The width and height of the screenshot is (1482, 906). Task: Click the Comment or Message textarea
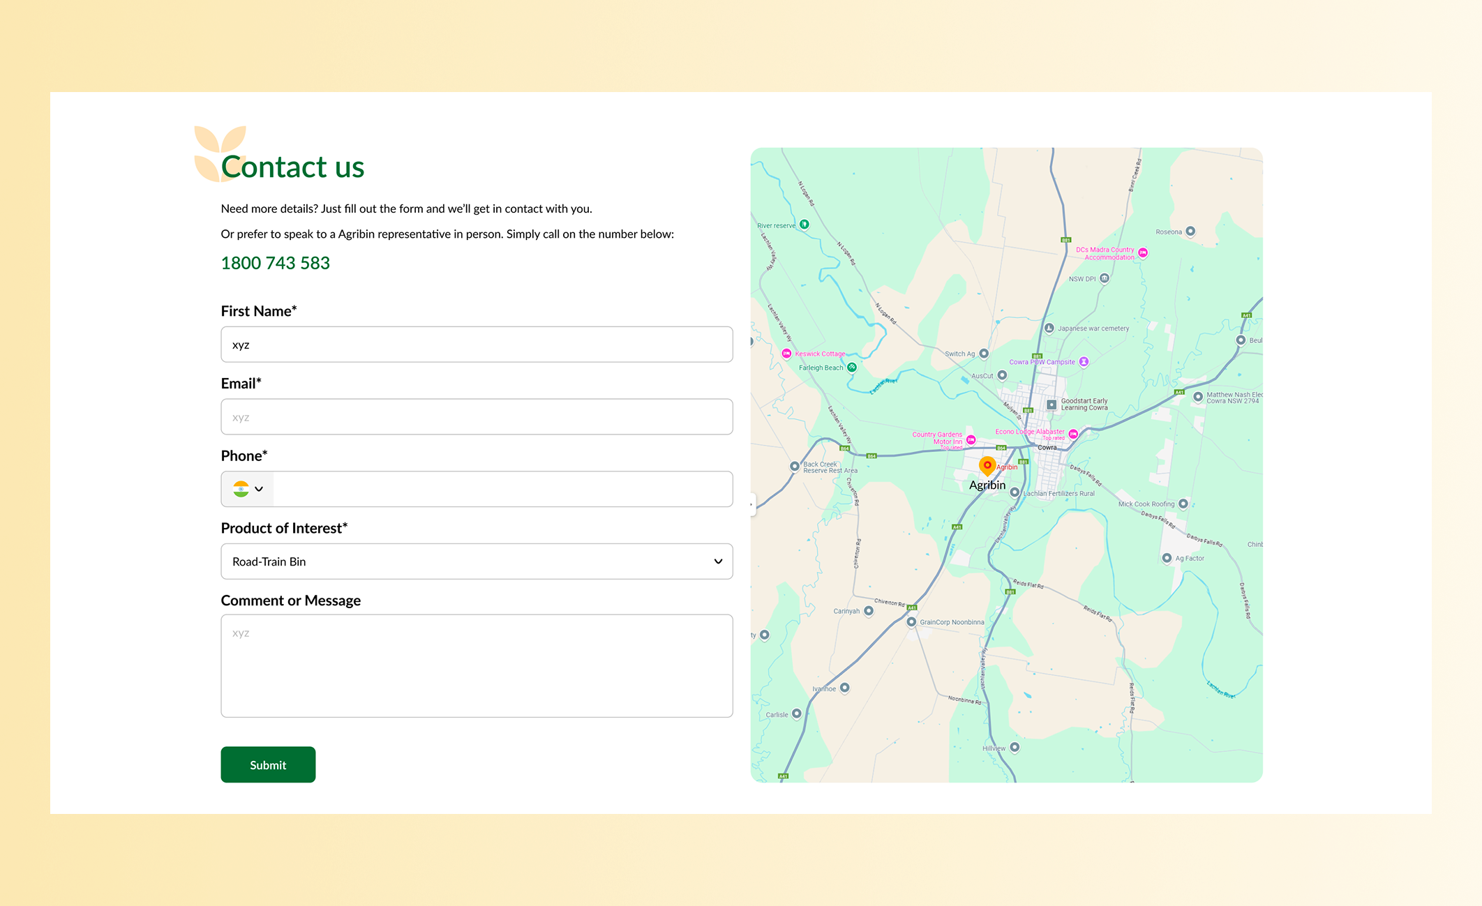477,666
